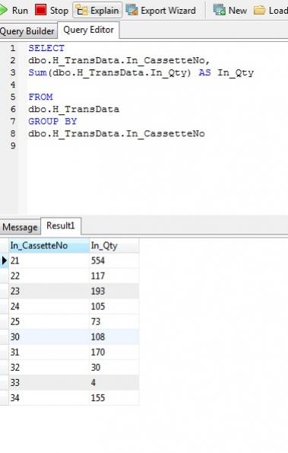Select the cell with quantity 155
The width and height of the screenshot is (288, 453).
tap(114, 398)
